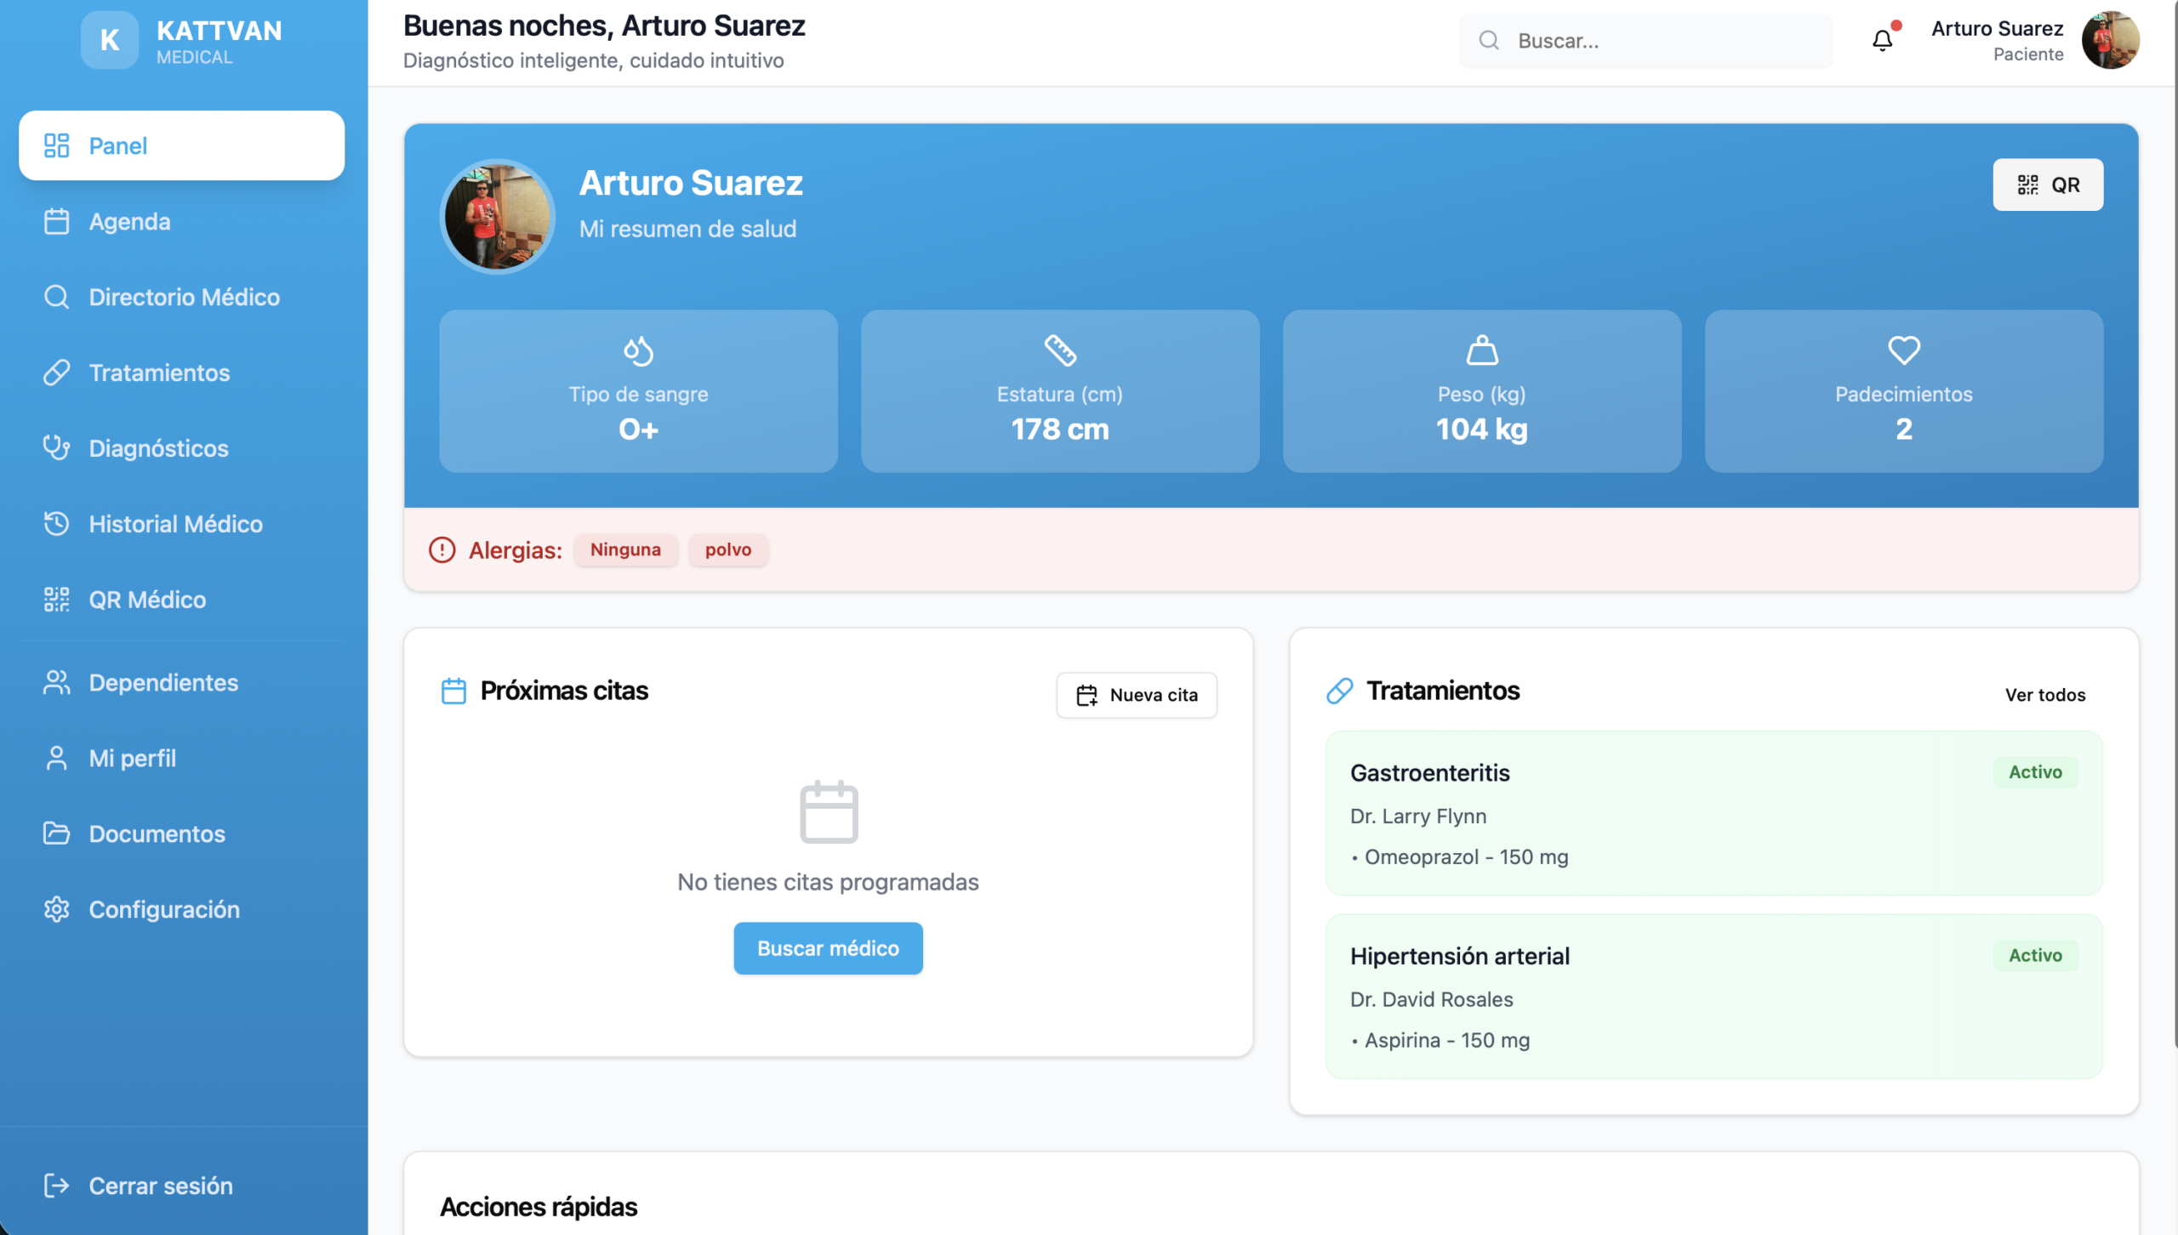
Task: Open Ver todos treatments link
Action: [x=2044, y=695]
